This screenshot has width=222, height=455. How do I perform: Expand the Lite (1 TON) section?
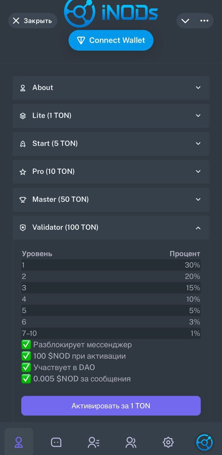[111, 116]
